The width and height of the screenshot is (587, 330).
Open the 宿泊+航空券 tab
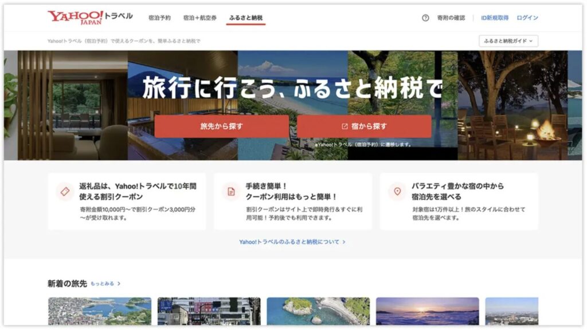(199, 18)
